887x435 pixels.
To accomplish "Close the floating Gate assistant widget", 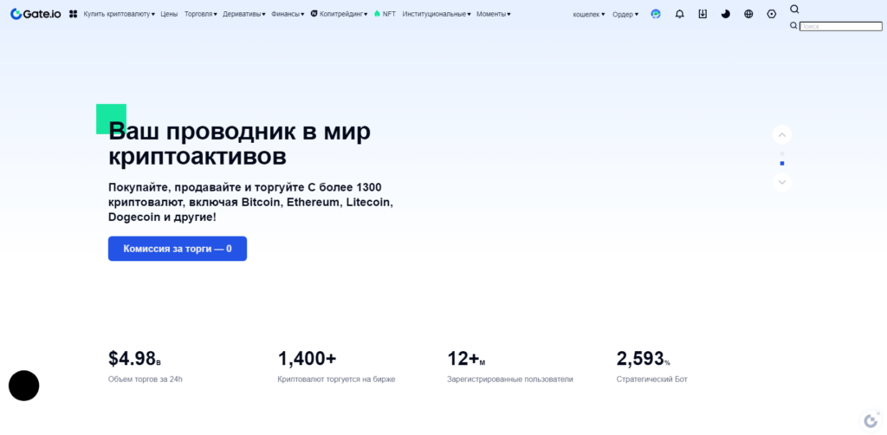I will tap(878, 413).
